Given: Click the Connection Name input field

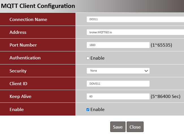Looking at the screenshot, I should point(135,19).
